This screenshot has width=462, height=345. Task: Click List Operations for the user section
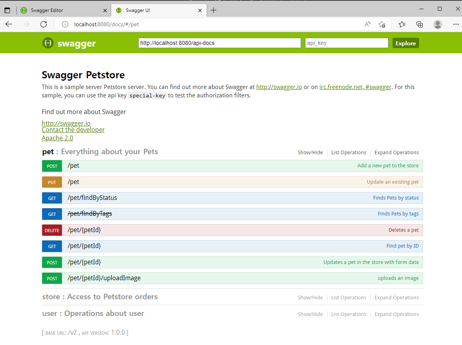tap(348, 314)
